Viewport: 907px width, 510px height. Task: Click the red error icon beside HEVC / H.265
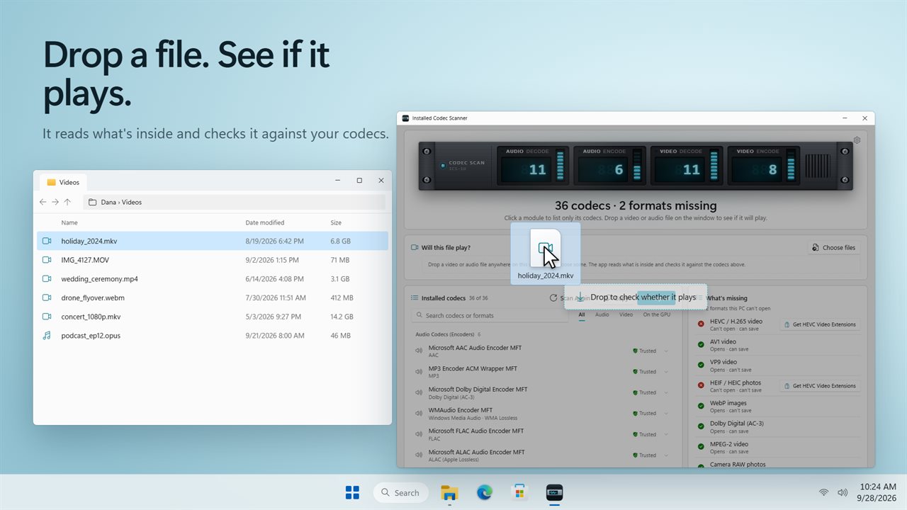pyautogui.click(x=701, y=324)
